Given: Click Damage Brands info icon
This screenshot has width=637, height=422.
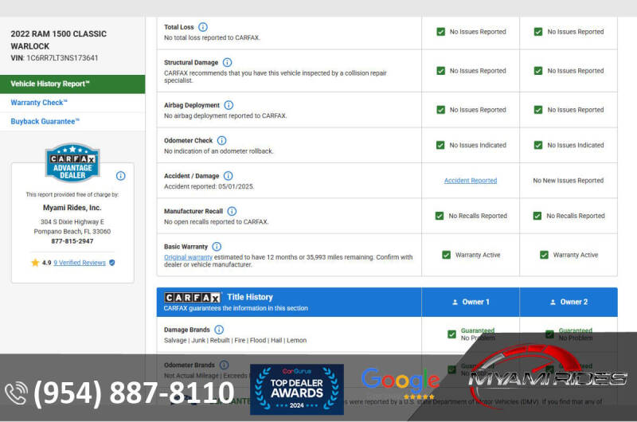Looking at the screenshot, I should 219,330.
